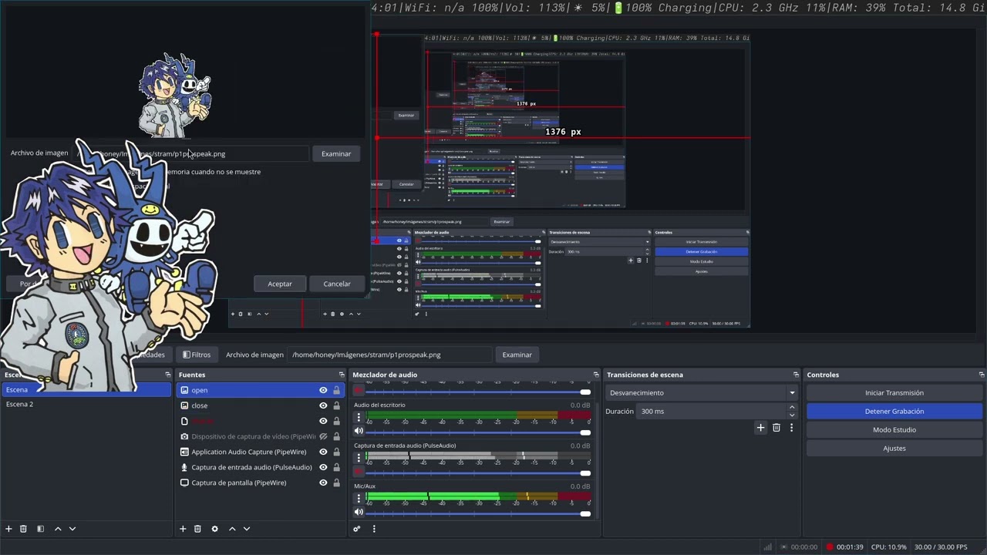Lock the open source
Screen dimensions: 987x555
[x=336, y=390]
